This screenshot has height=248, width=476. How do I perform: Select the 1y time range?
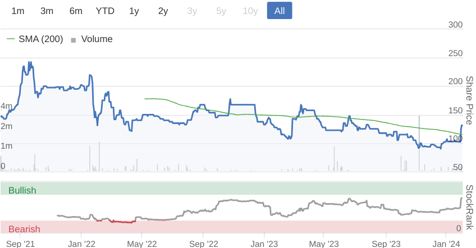tap(134, 11)
